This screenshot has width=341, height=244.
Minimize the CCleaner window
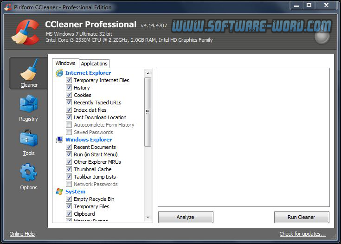point(296,6)
